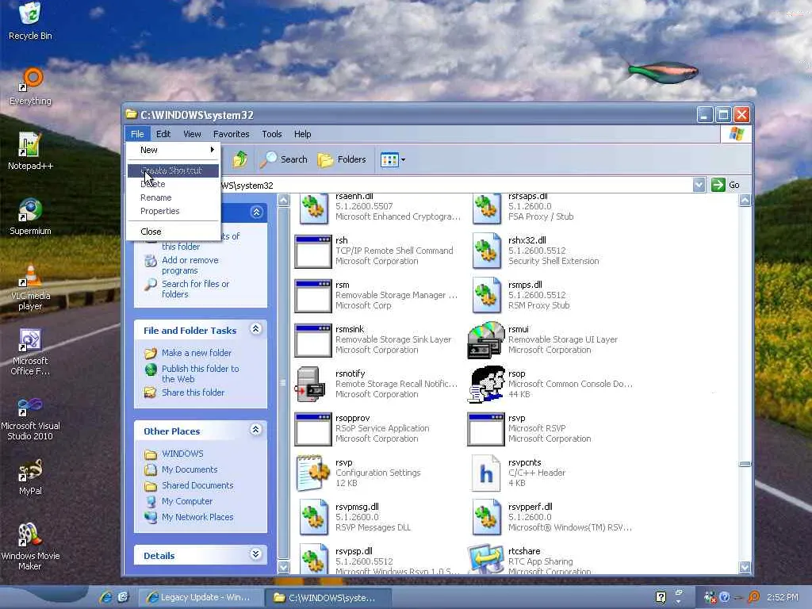
Task: Open the Edit menu
Action: pyautogui.click(x=163, y=134)
